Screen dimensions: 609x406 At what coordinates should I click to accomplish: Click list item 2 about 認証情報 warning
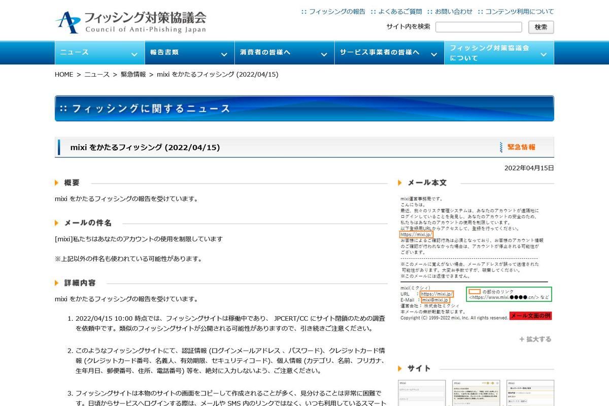230,360
